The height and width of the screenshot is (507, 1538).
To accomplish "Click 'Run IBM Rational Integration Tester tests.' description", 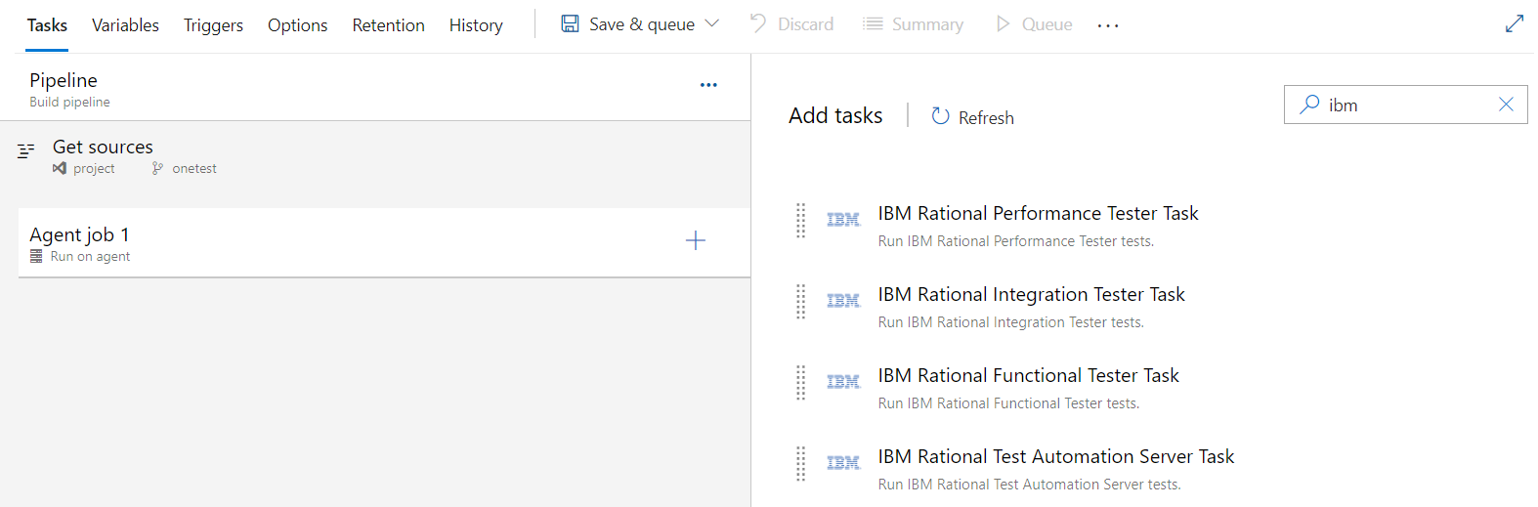I will click(1010, 322).
